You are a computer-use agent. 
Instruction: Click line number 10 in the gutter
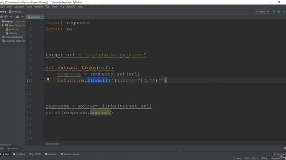click(x=29, y=80)
